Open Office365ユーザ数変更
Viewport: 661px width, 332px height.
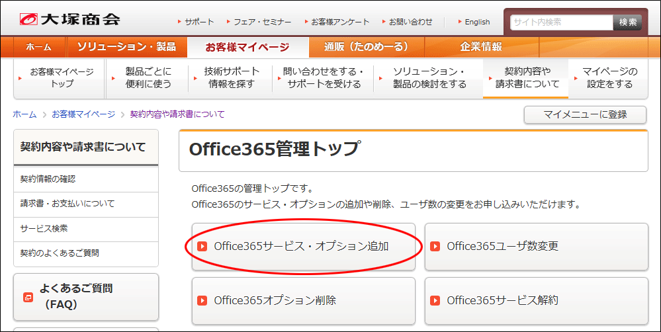[x=536, y=247]
